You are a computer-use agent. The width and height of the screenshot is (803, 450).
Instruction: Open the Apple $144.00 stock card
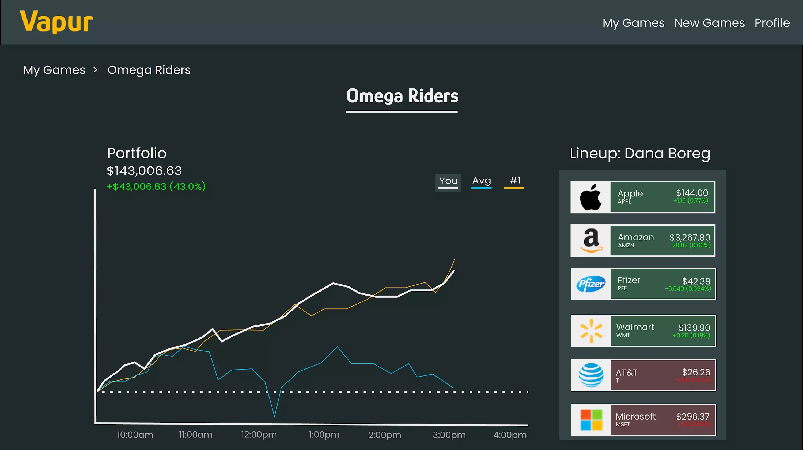pos(662,197)
